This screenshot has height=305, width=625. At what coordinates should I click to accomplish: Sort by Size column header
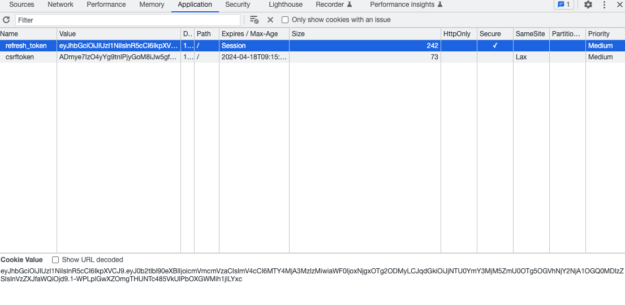[365, 34]
